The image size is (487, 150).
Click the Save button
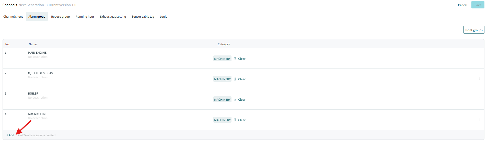[478, 5]
